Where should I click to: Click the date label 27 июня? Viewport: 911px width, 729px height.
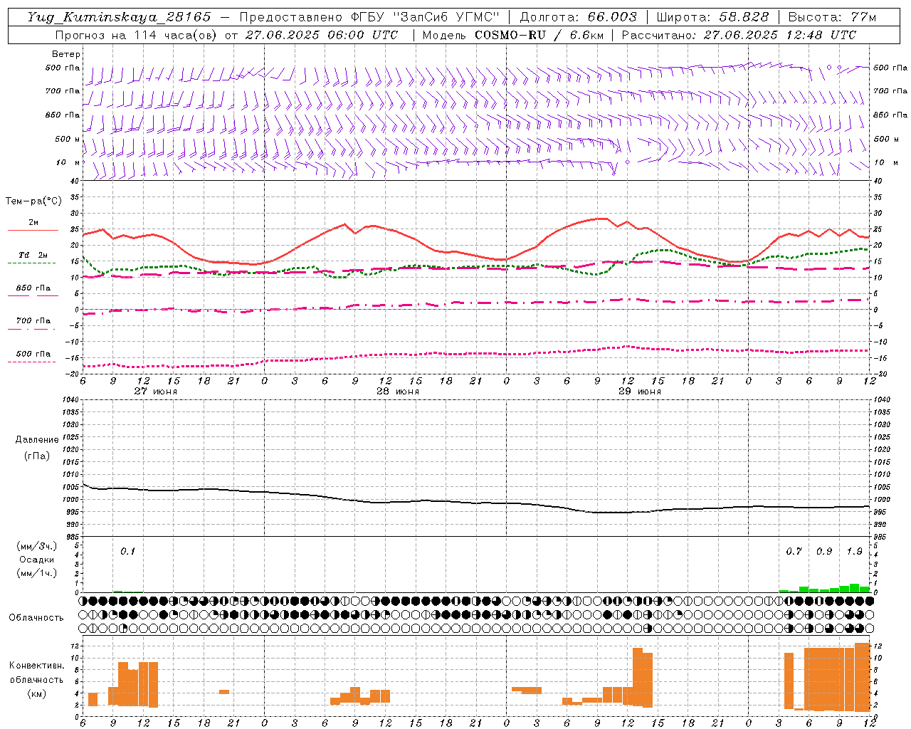click(156, 392)
